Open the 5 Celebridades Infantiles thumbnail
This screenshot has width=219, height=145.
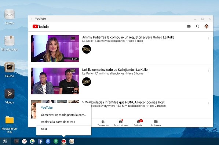coord(55,102)
